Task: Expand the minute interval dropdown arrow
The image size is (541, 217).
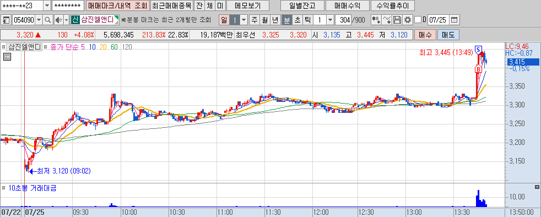Action: [330, 20]
